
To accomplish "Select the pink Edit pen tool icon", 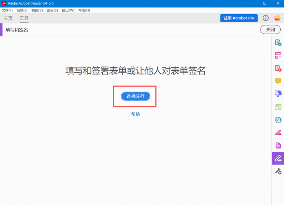I will (278, 133).
